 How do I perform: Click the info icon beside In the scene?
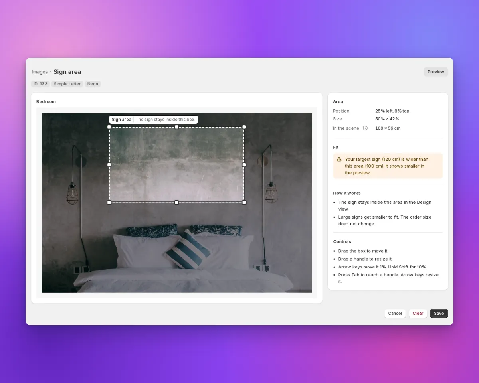[365, 128]
